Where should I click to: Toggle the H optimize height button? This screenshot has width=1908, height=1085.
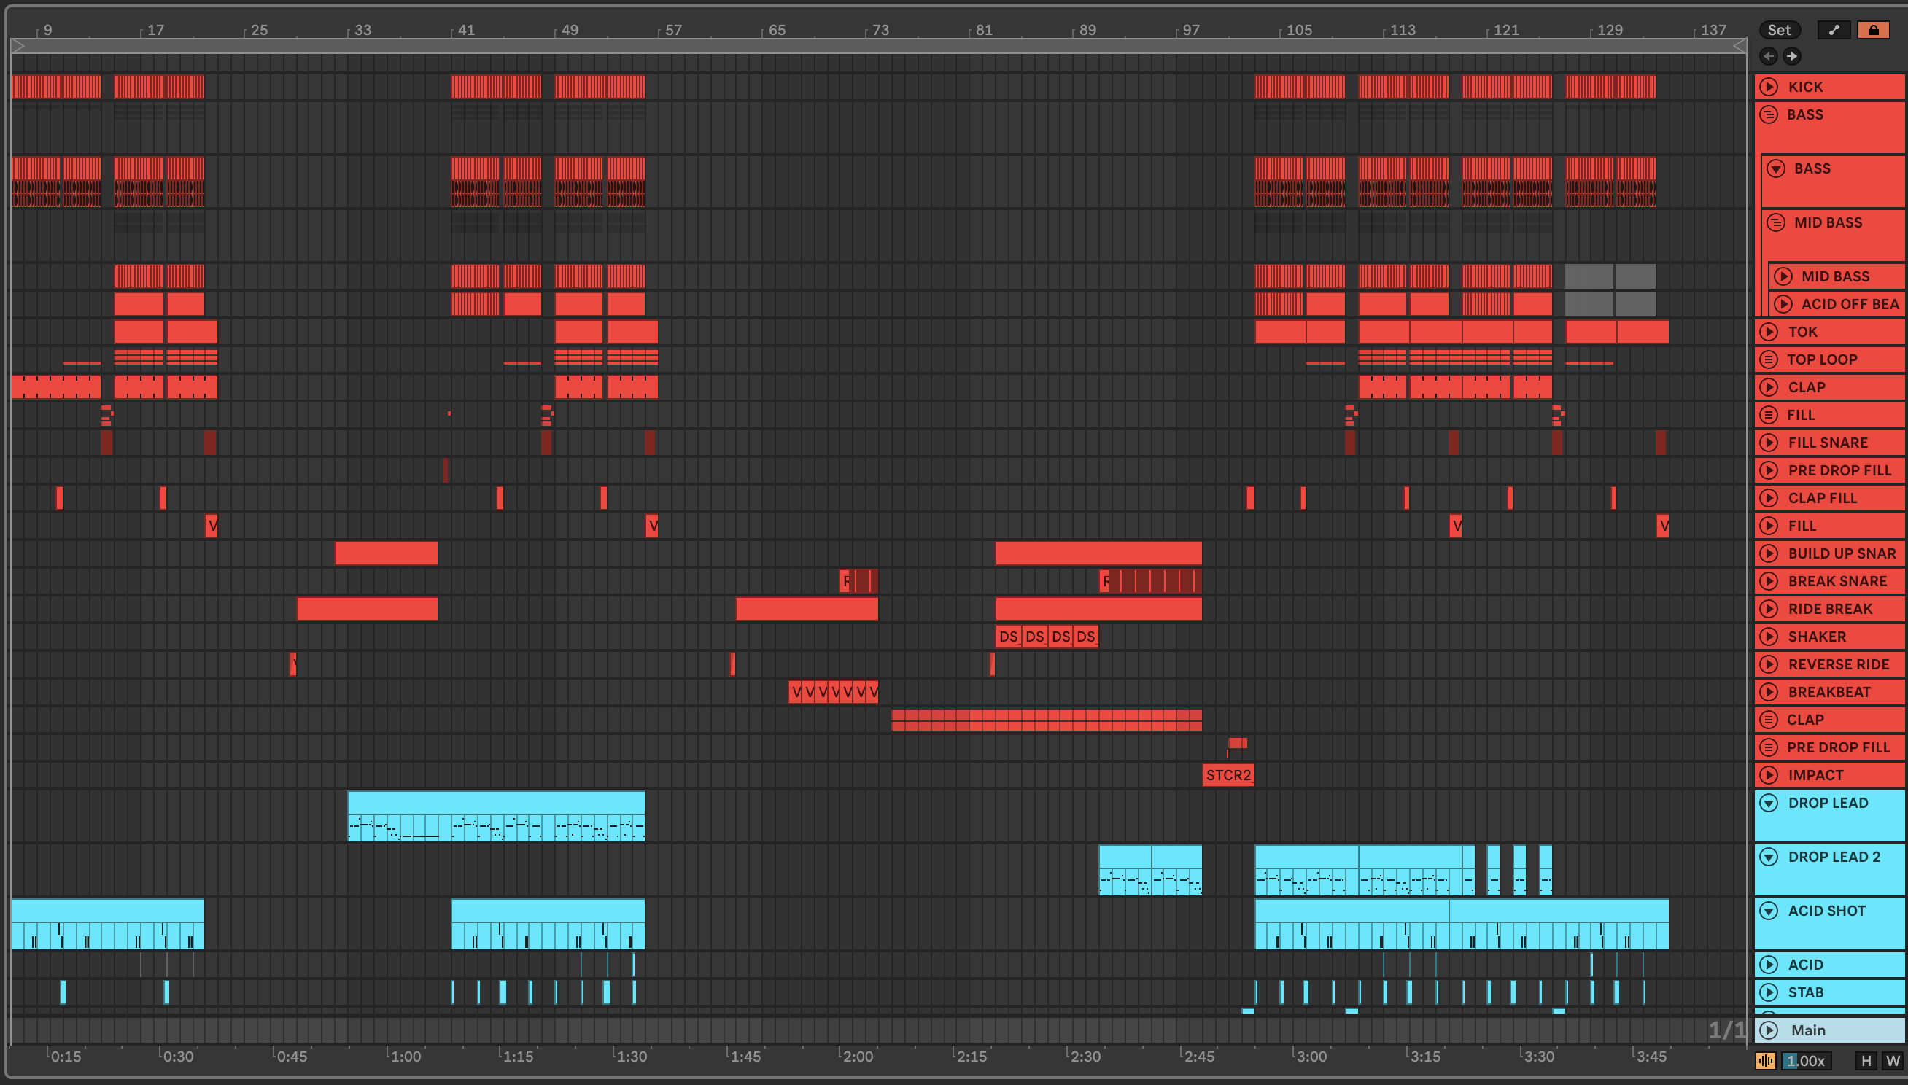(x=1866, y=1060)
